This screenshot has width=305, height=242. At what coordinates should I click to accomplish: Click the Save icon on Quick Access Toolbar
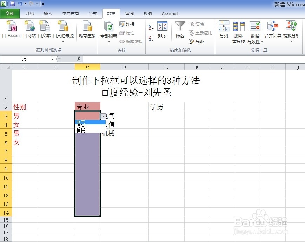(13, 3)
